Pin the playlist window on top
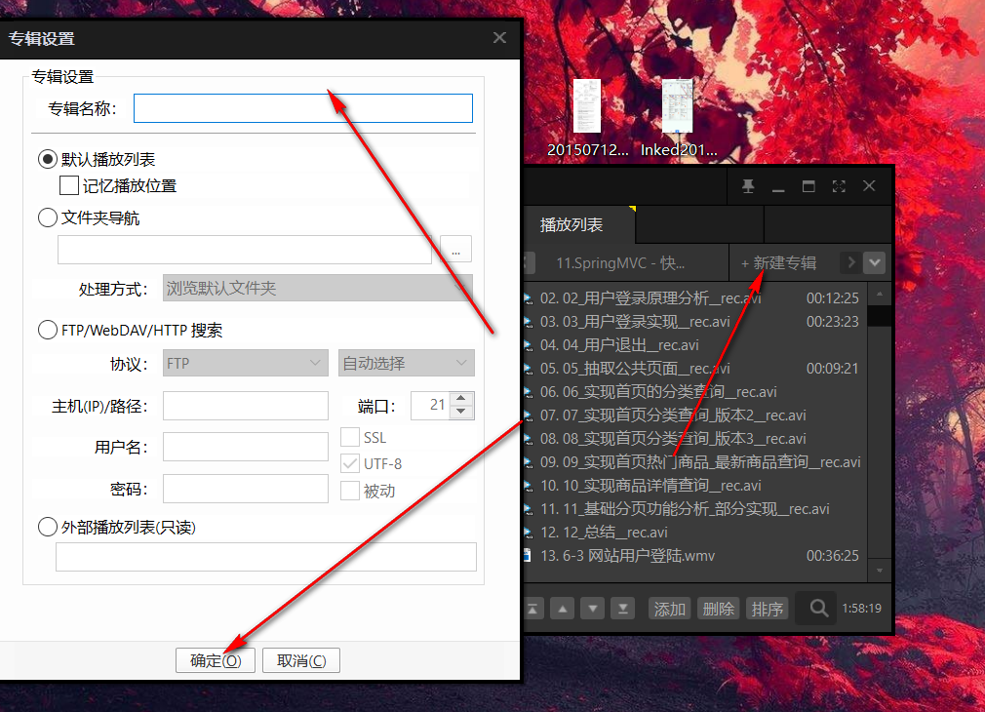The width and height of the screenshot is (985, 712). pos(749,185)
